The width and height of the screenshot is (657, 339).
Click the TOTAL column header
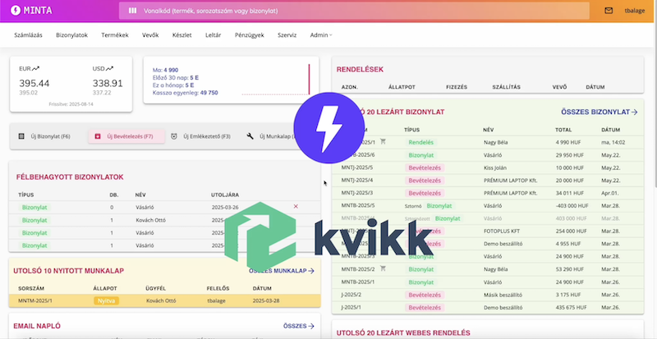[563, 130]
